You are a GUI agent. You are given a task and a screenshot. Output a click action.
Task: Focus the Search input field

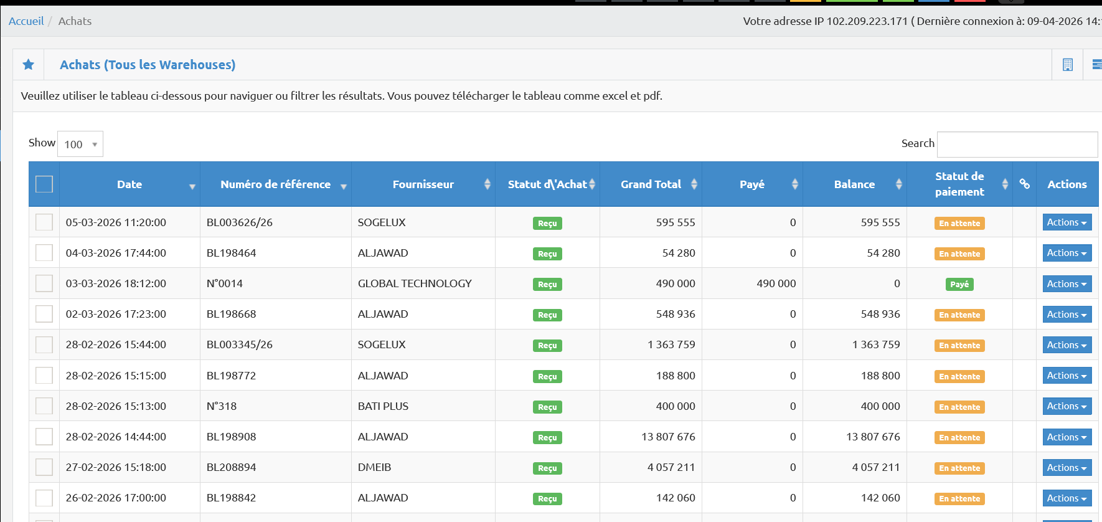click(1017, 145)
